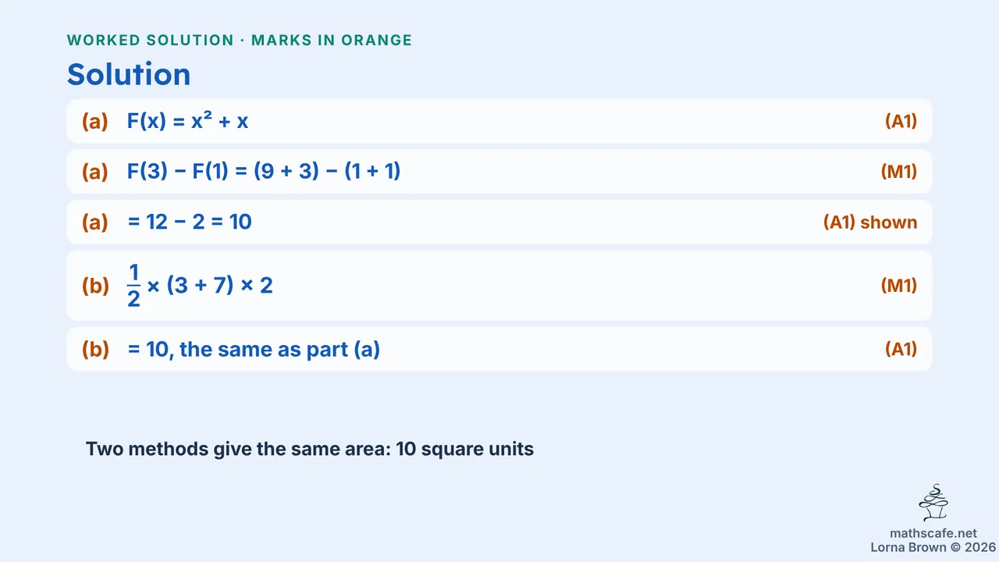This screenshot has width=999, height=562.
Task: Click the (A1) mark on the first row
Action: pyautogui.click(x=901, y=121)
